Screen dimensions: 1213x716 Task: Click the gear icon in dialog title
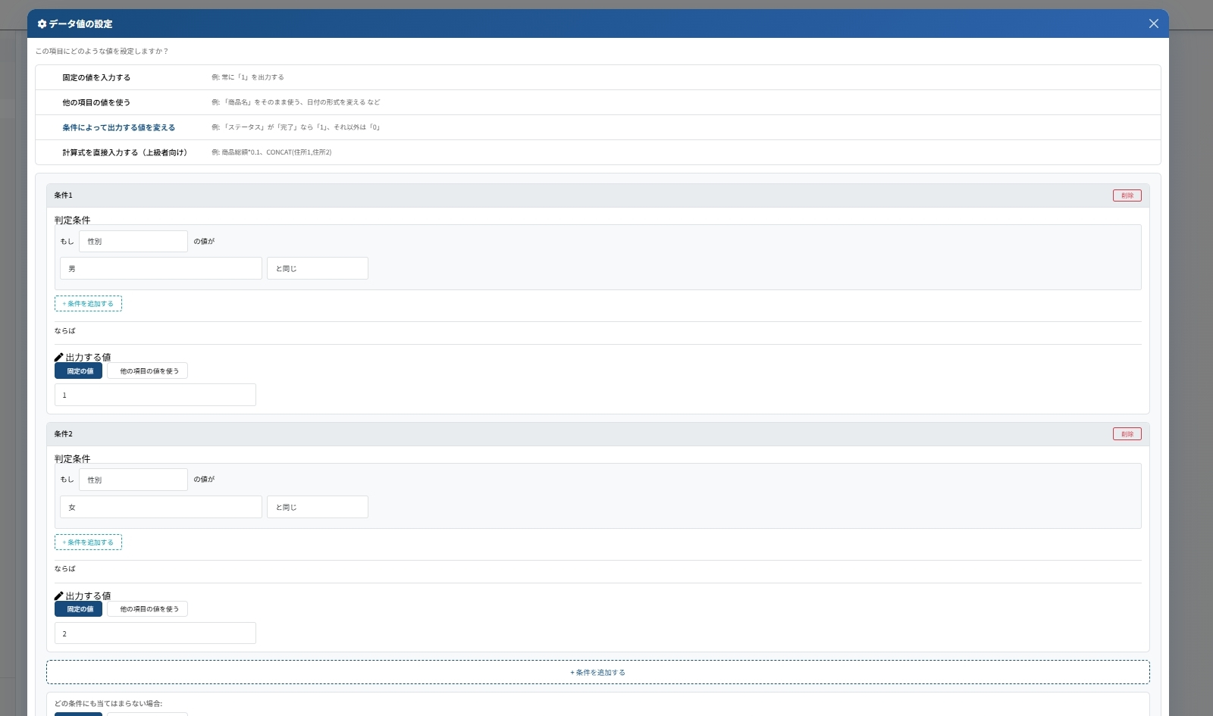[x=42, y=24]
